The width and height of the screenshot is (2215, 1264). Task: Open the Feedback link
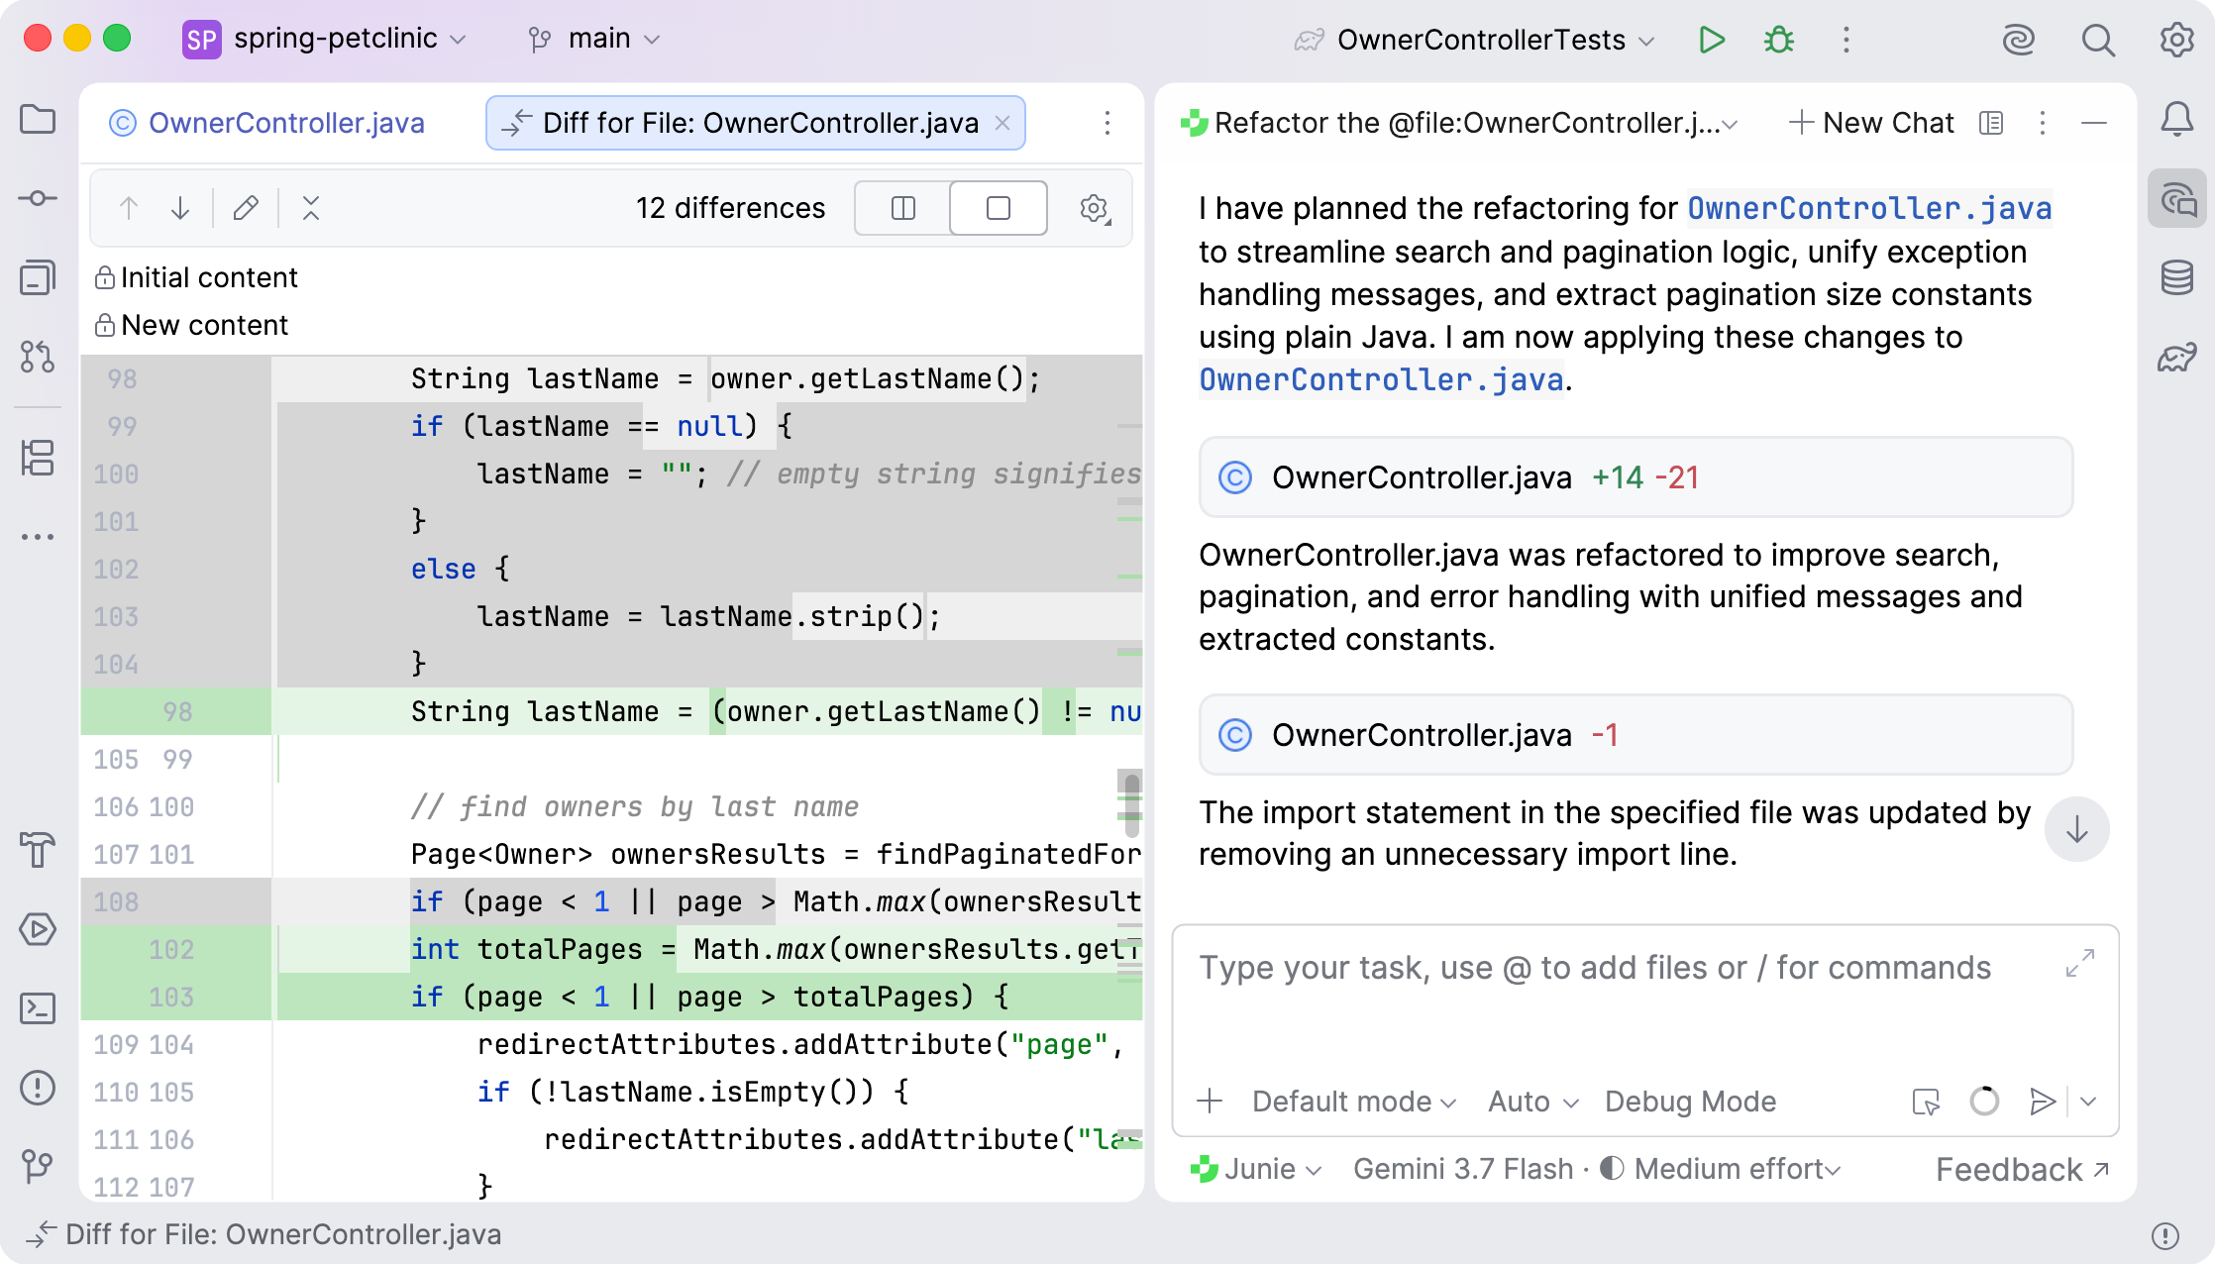2023,1170
